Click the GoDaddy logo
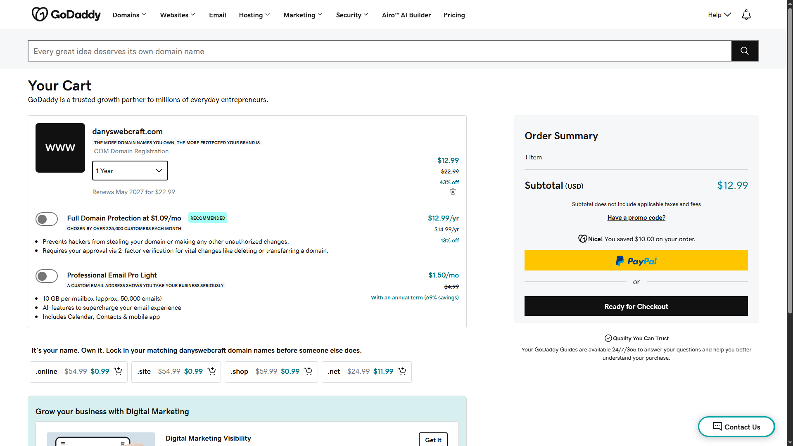The height and width of the screenshot is (446, 793). 66,14
